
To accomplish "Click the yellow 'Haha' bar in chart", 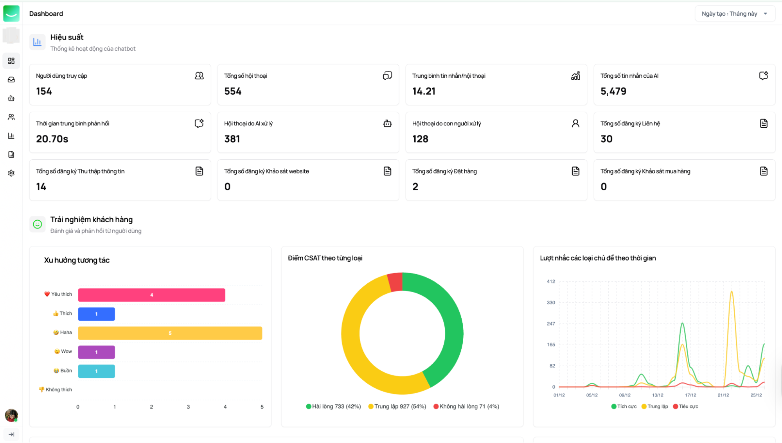I will (170, 333).
